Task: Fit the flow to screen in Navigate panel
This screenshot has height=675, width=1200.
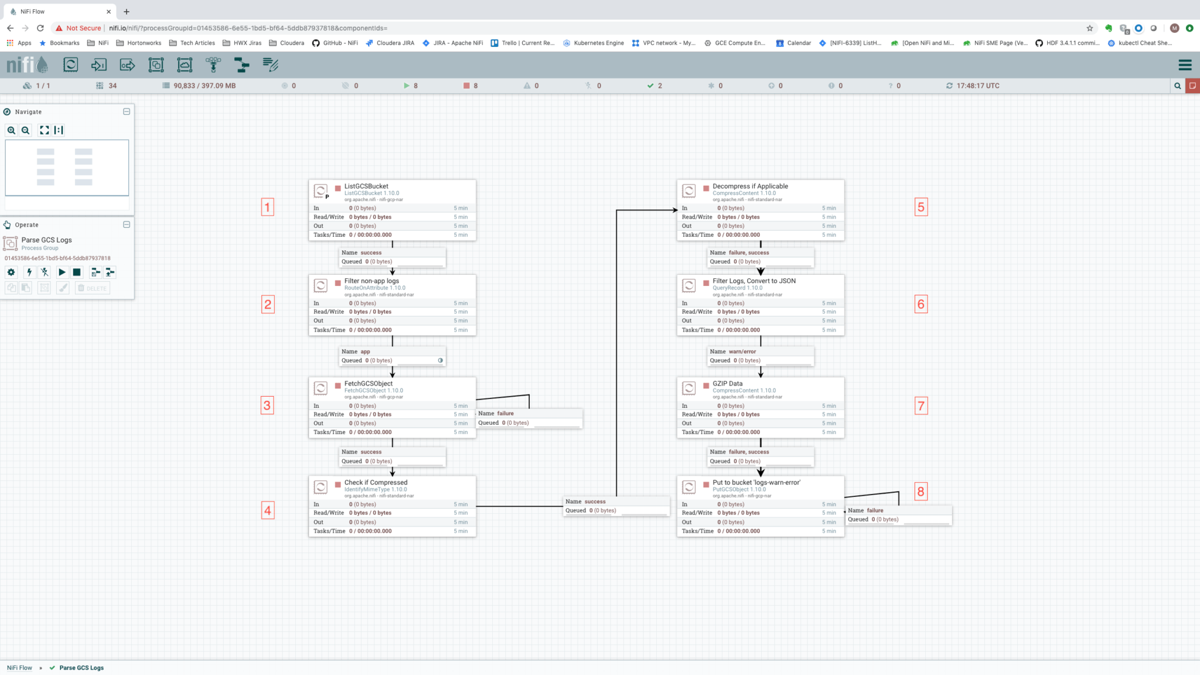Action: click(44, 130)
